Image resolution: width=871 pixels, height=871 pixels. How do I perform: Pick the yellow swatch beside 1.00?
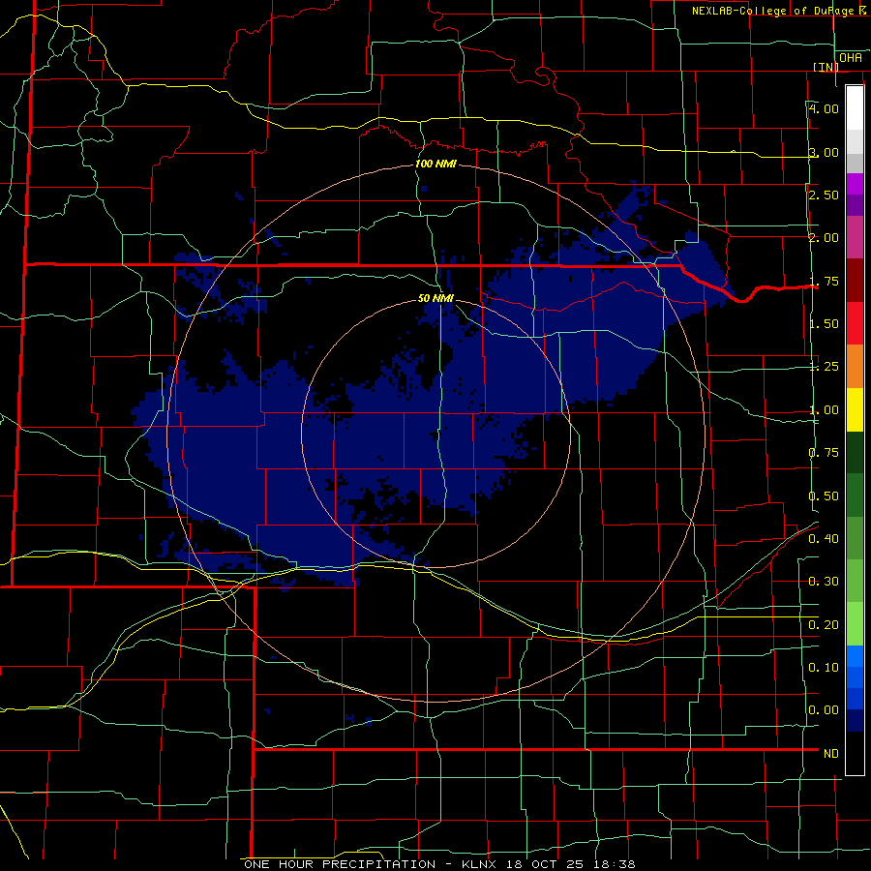point(855,409)
